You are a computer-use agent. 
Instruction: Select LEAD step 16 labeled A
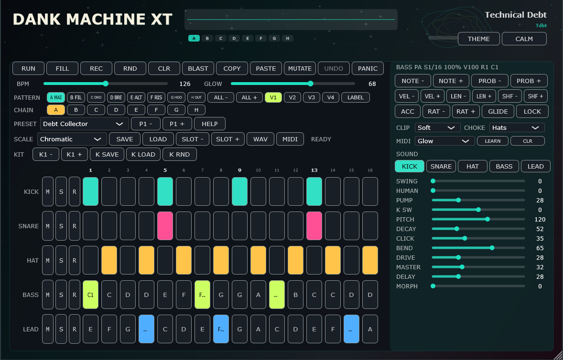370,329
